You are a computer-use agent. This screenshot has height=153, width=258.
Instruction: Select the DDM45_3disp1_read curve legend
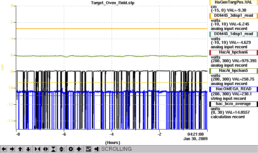point(233,15)
